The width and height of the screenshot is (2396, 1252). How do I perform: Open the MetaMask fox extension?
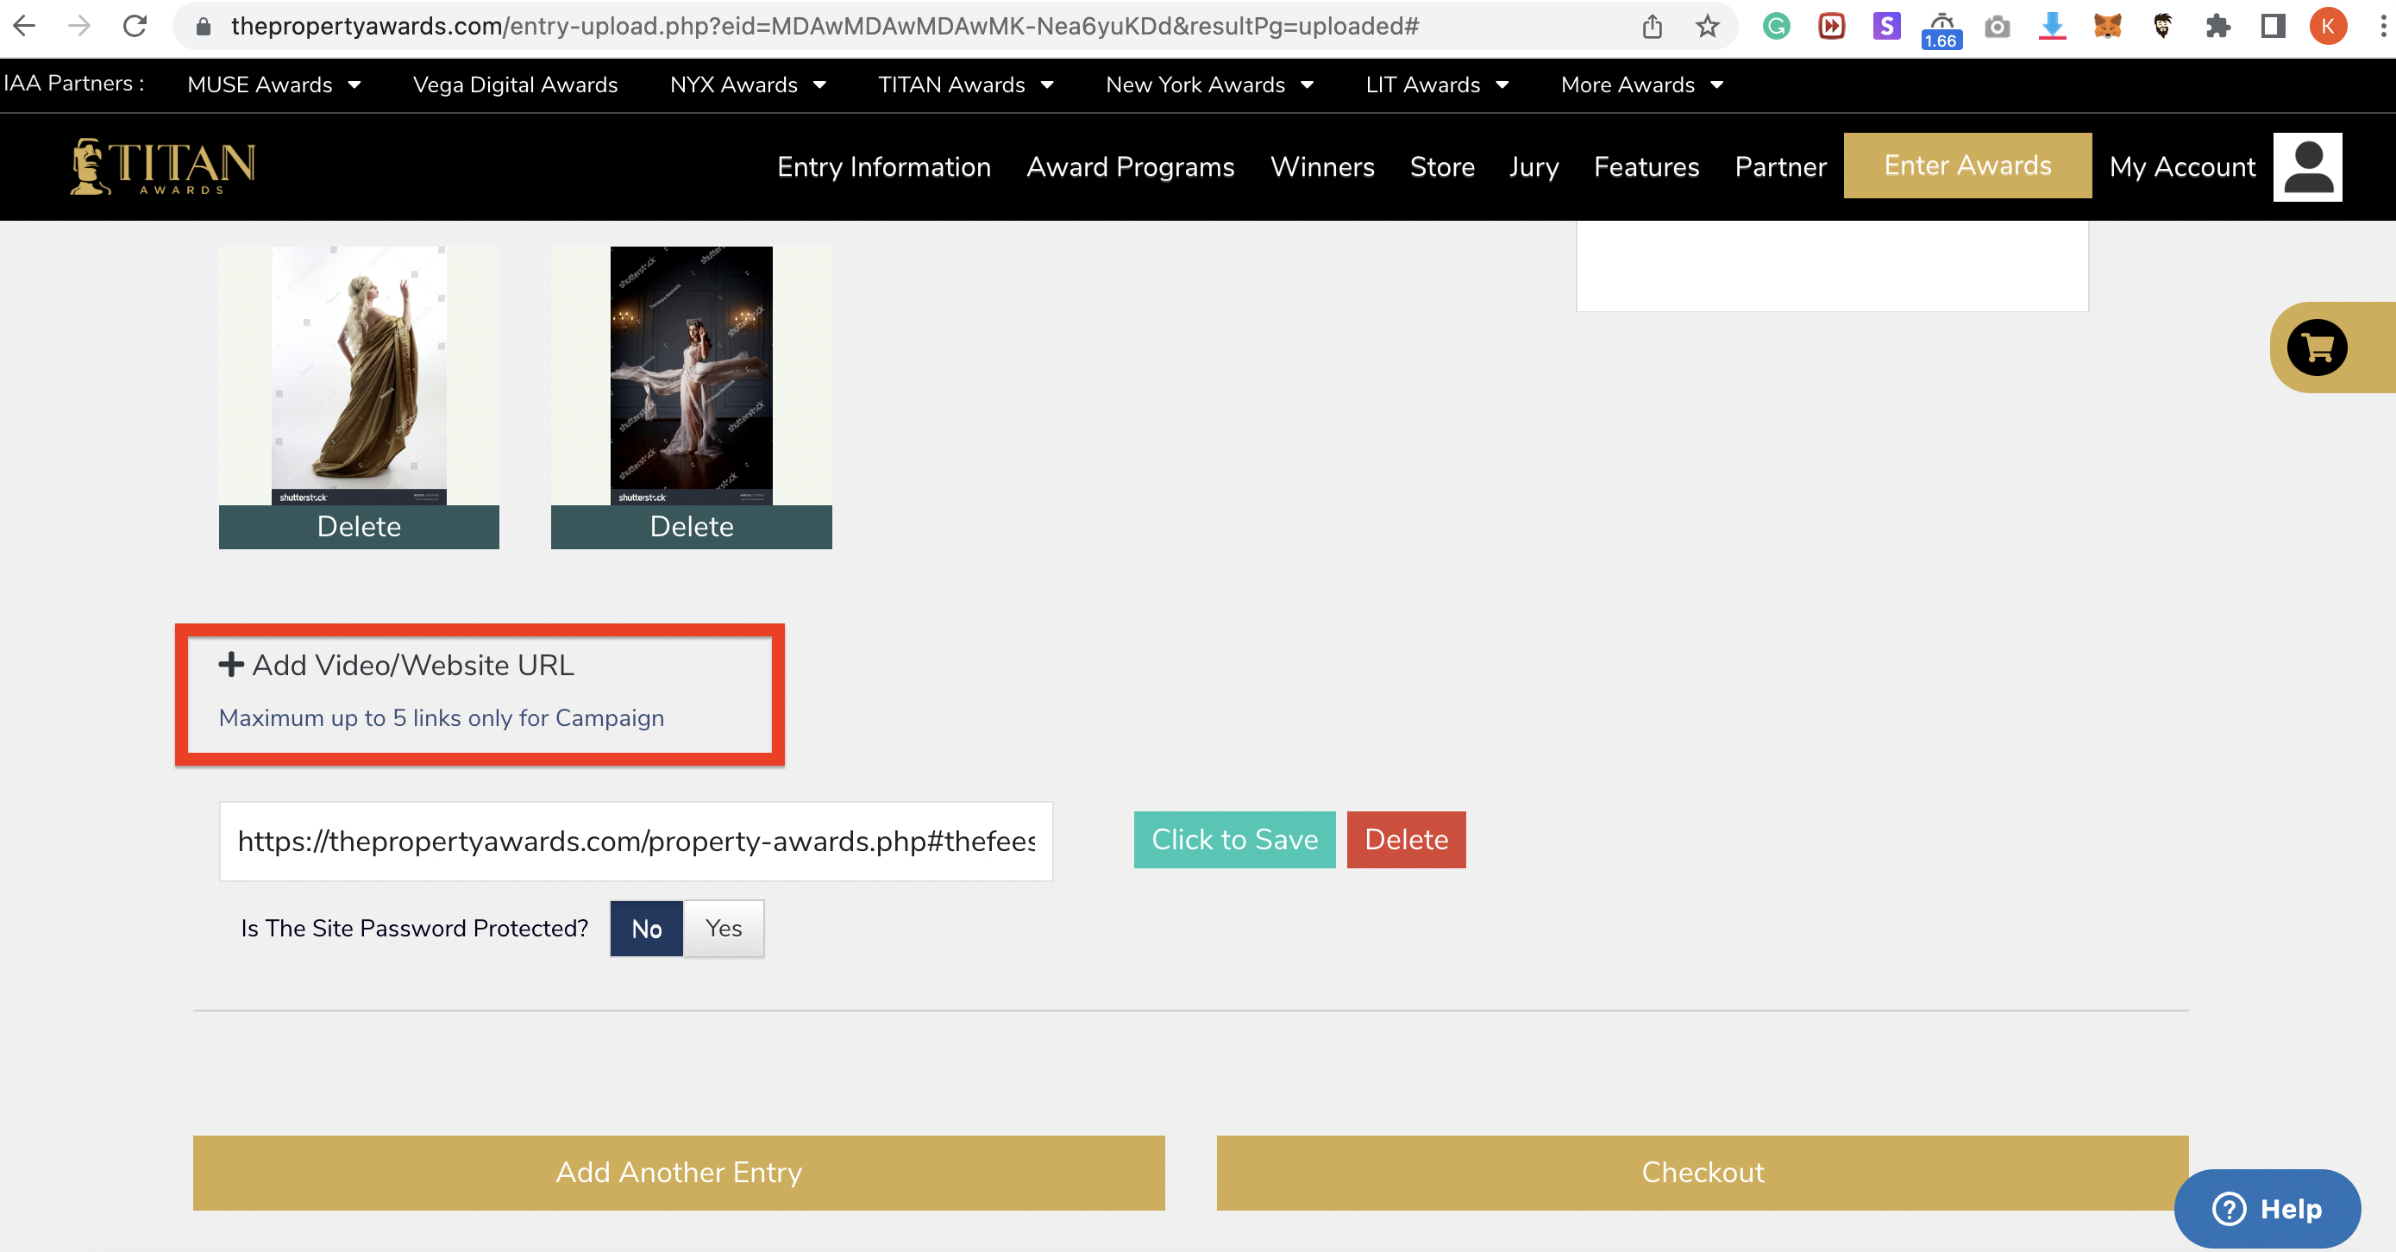[2107, 26]
